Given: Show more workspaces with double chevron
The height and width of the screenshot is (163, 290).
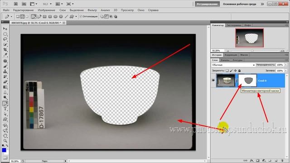Looking at the screenshot, I should pyautogui.click(x=262, y=4).
